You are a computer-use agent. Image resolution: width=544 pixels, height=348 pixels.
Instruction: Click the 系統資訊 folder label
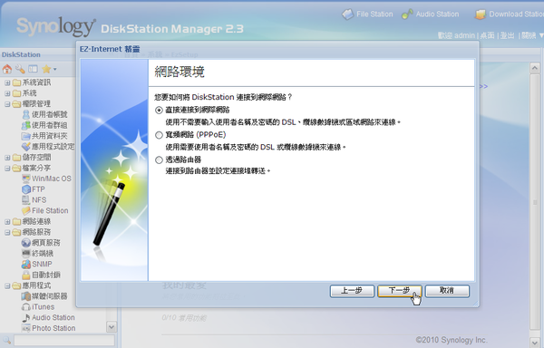click(36, 82)
